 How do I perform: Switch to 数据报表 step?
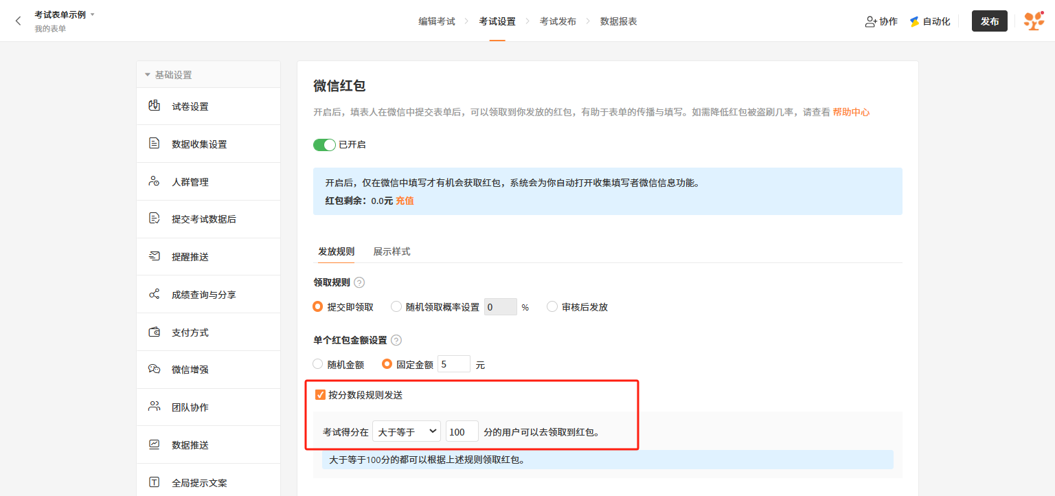tap(618, 21)
